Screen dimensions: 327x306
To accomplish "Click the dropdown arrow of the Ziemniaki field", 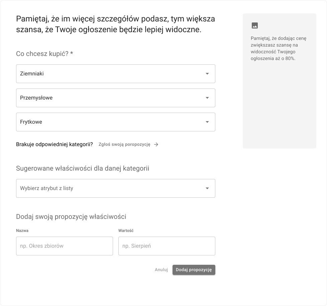I will click(207, 74).
